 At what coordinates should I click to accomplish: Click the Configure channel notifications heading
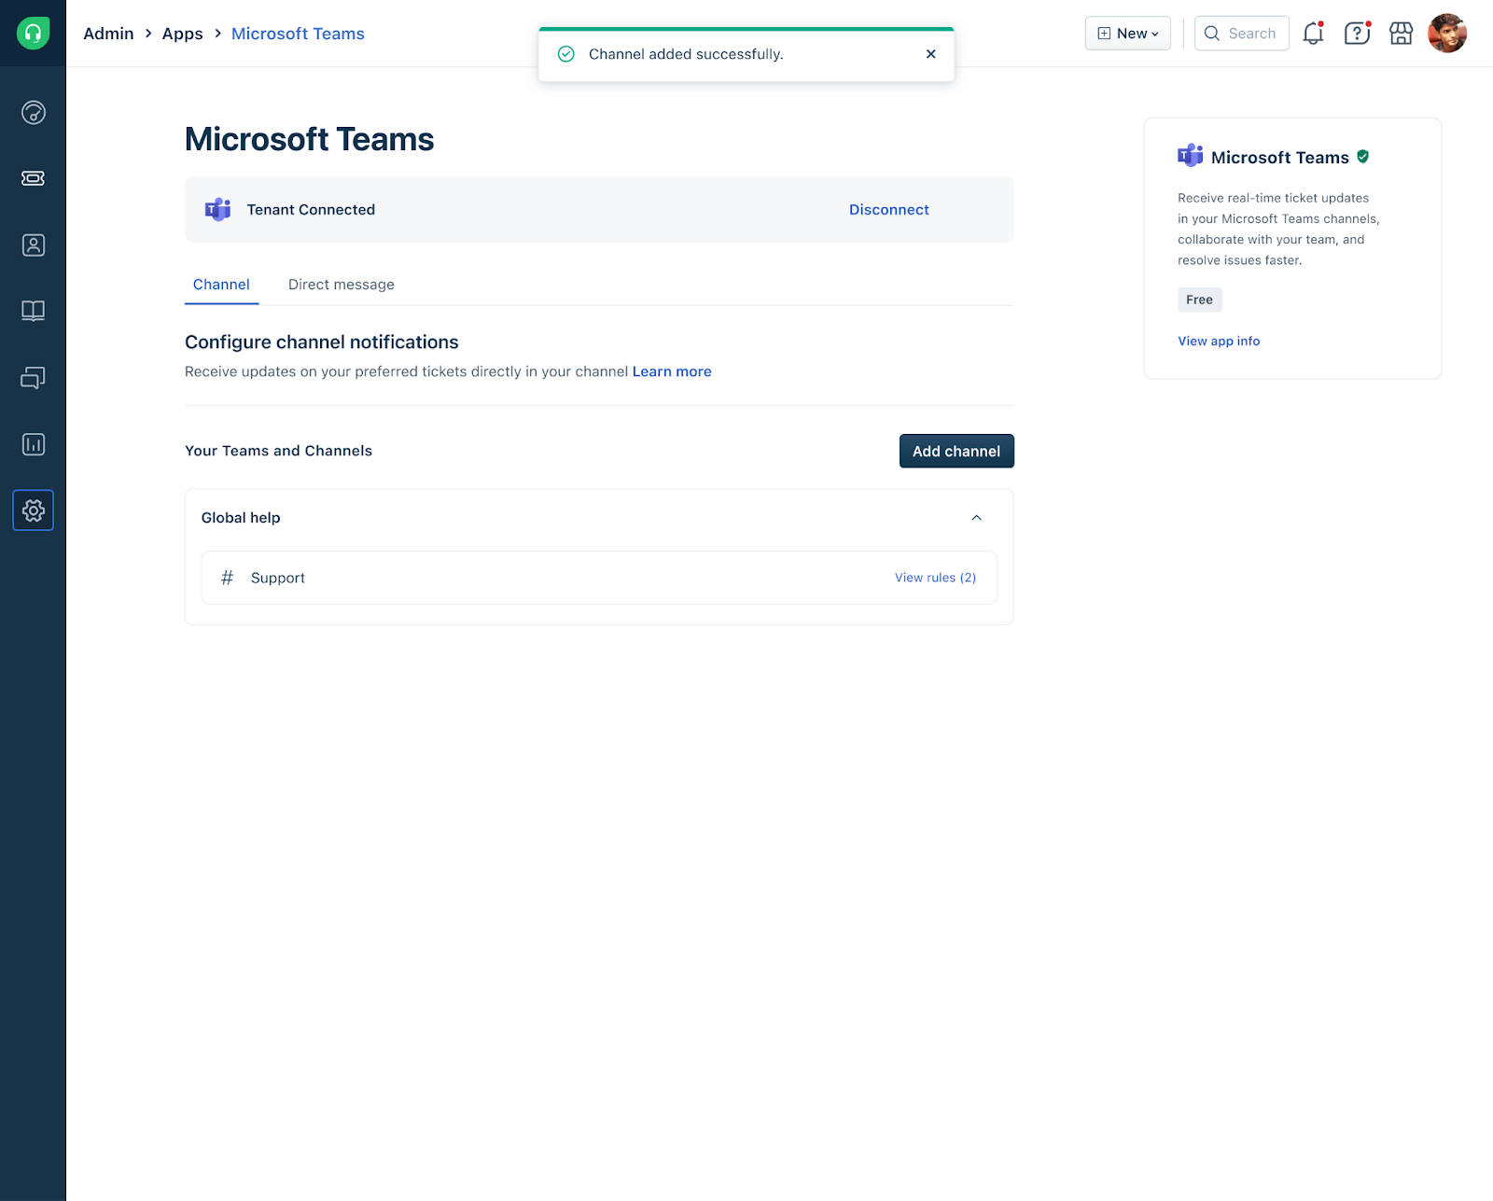click(322, 342)
